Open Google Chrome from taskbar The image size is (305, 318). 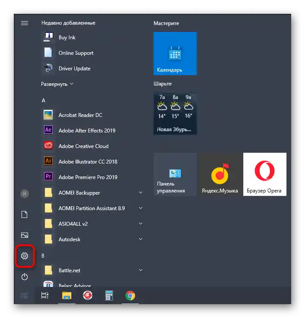tap(130, 296)
